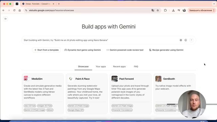Click Gemini 2.5 Flash Image tag on Paint A Place
This screenshot has height=122, width=217.
[78, 106]
